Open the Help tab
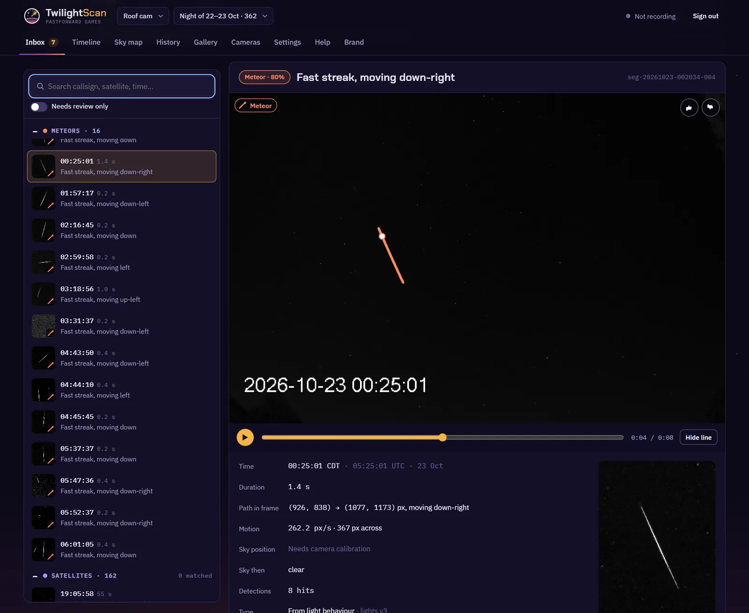The image size is (749, 613). point(323,42)
